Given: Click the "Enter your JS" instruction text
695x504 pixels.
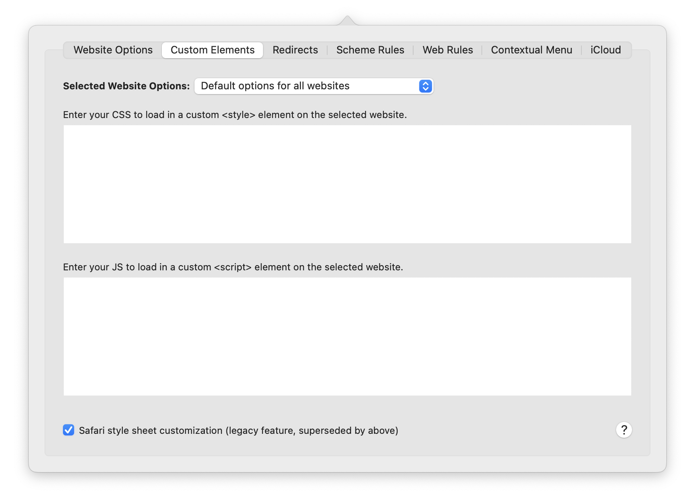Looking at the screenshot, I should click(x=233, y=267).
